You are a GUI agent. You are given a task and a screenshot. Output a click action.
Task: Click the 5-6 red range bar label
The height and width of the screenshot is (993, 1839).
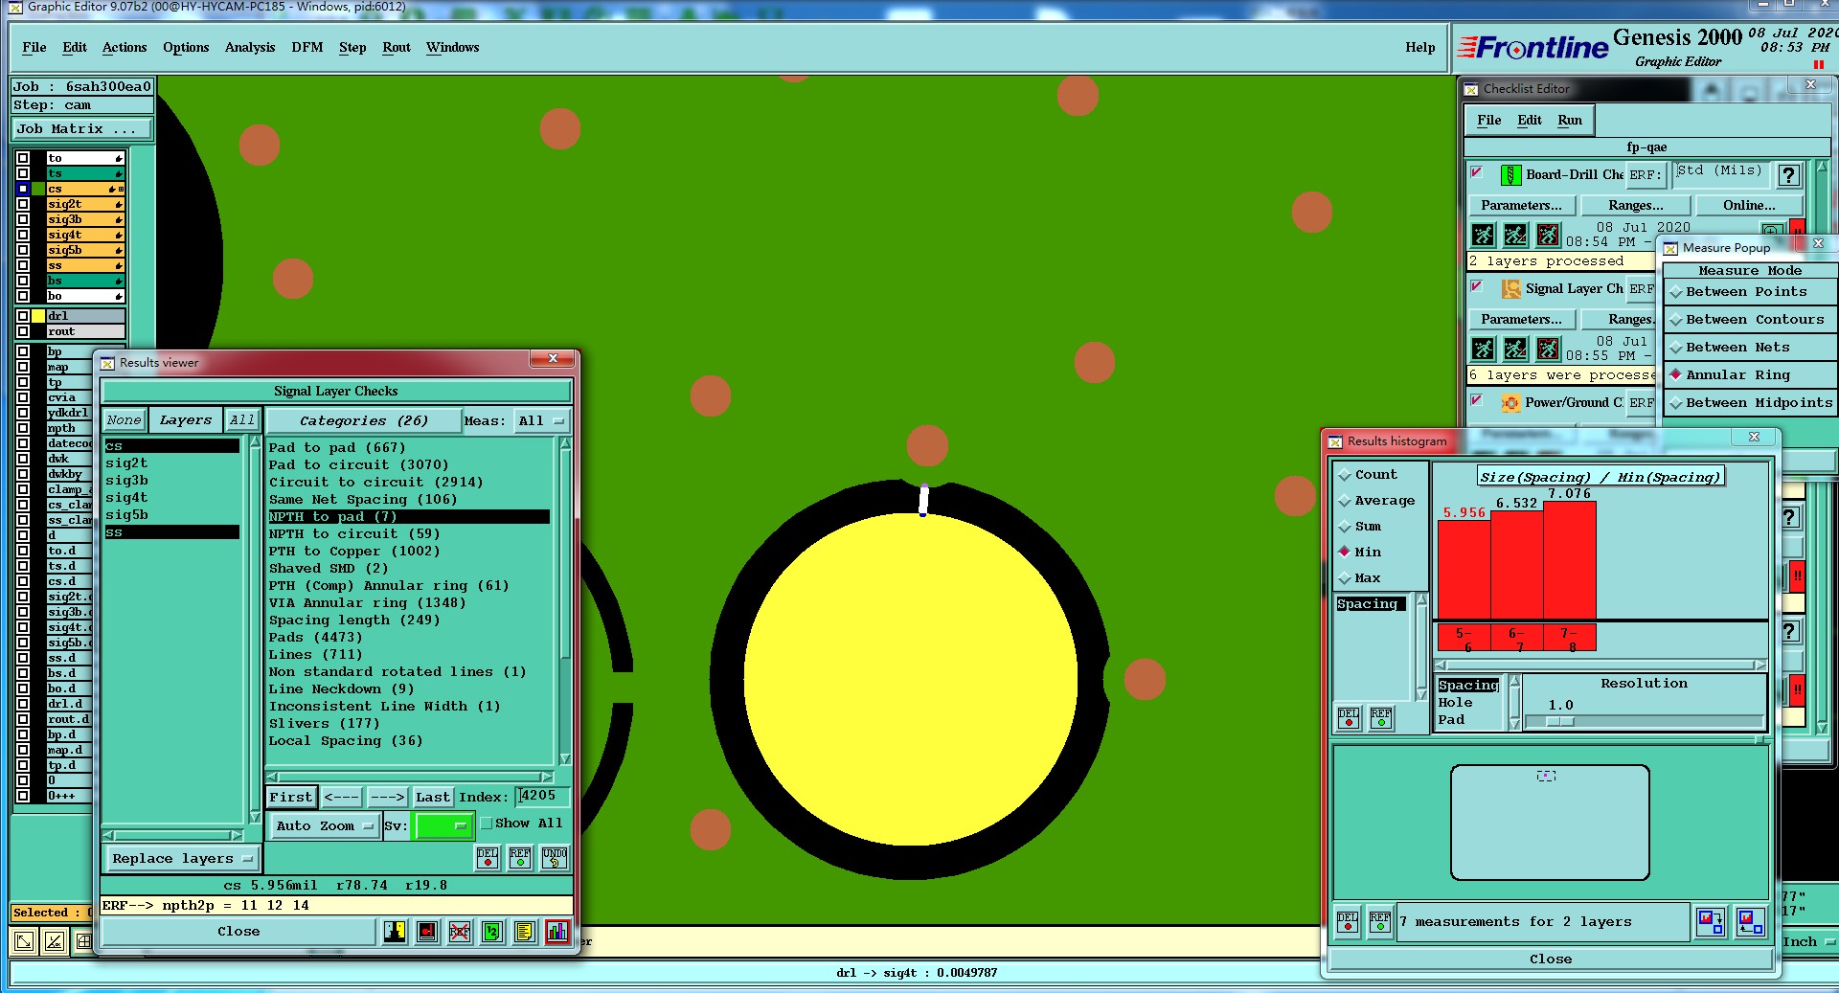1464,639
